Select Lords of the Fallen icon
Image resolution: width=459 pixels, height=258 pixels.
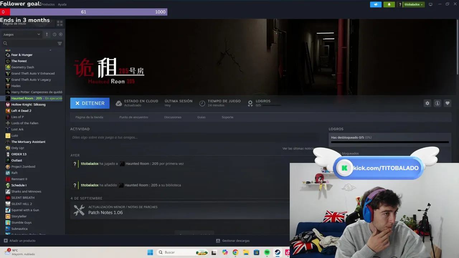(x=8, y=123)
